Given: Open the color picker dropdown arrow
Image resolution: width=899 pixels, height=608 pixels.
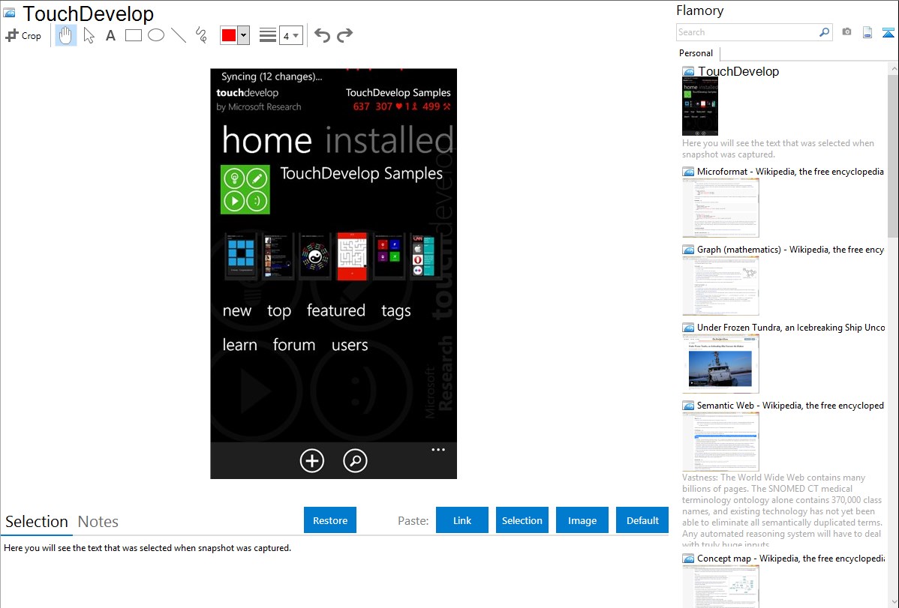Looking at the screenshot, I should pyautogui.click(x=243, y=35).
